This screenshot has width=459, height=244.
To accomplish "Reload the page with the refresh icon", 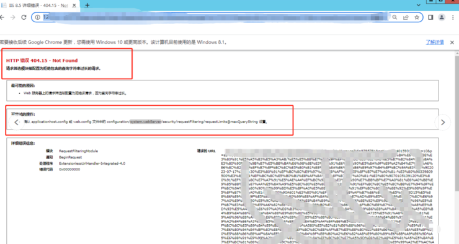I will click(24, 17).
